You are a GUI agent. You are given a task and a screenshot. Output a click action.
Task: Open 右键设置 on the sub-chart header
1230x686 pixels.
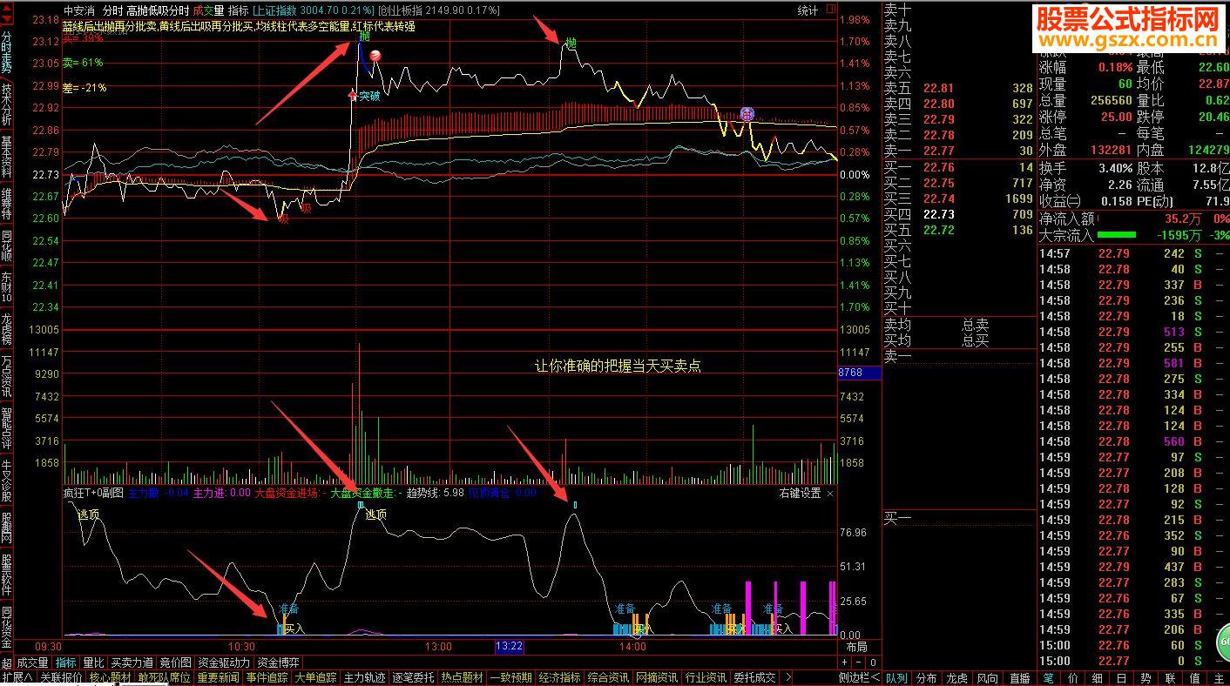pyautogui.click(x=800, y=493)
